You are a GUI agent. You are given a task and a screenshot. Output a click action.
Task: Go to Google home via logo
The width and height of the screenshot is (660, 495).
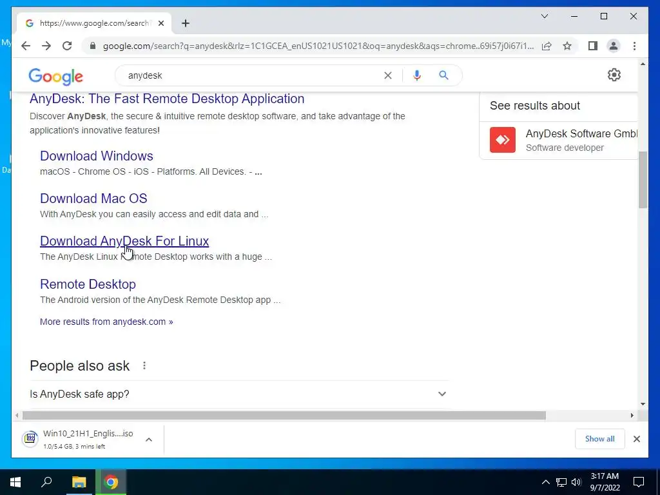pyautogui.click(x=55, y=77)
